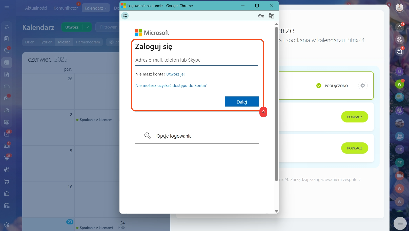Image resolution: width=409 pixels, height=231 pixels.
Task: Switch to Komunikator tab
Action: (66, 8)
